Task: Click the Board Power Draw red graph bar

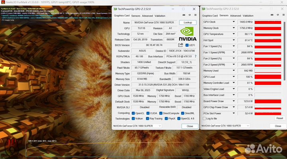Action: click(x=268, y=101)
